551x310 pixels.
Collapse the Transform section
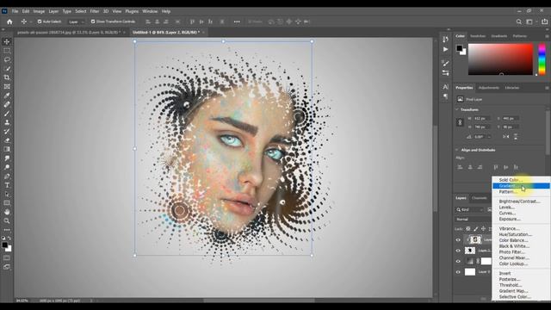pos(457,109)
